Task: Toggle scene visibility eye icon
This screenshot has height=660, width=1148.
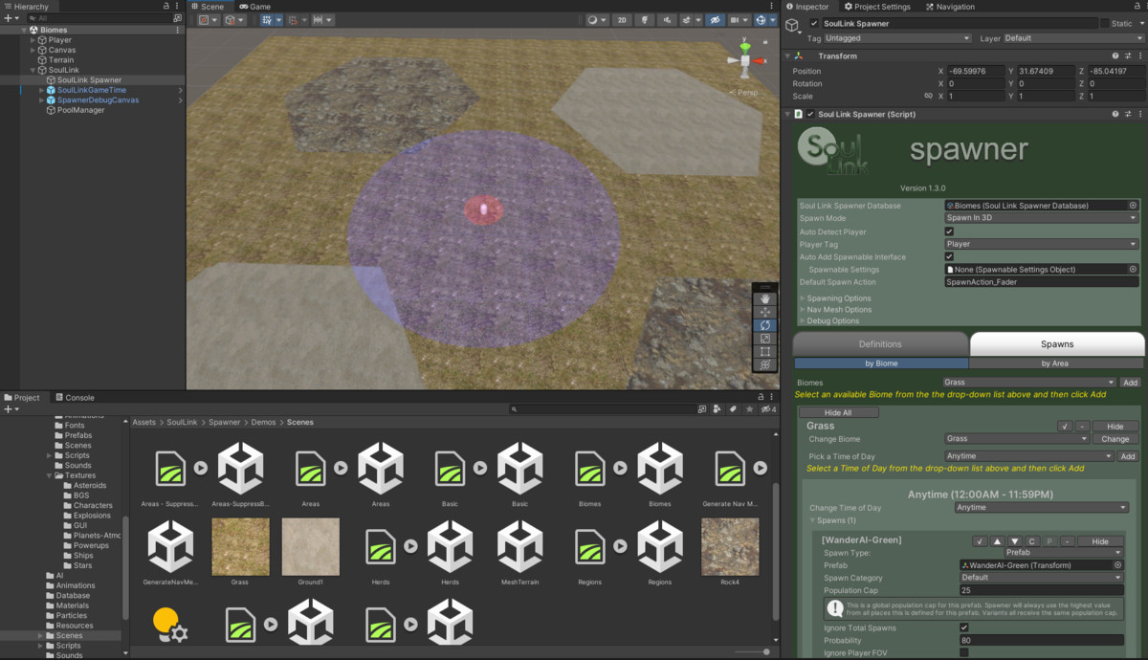Action: (x=715, y=20)
